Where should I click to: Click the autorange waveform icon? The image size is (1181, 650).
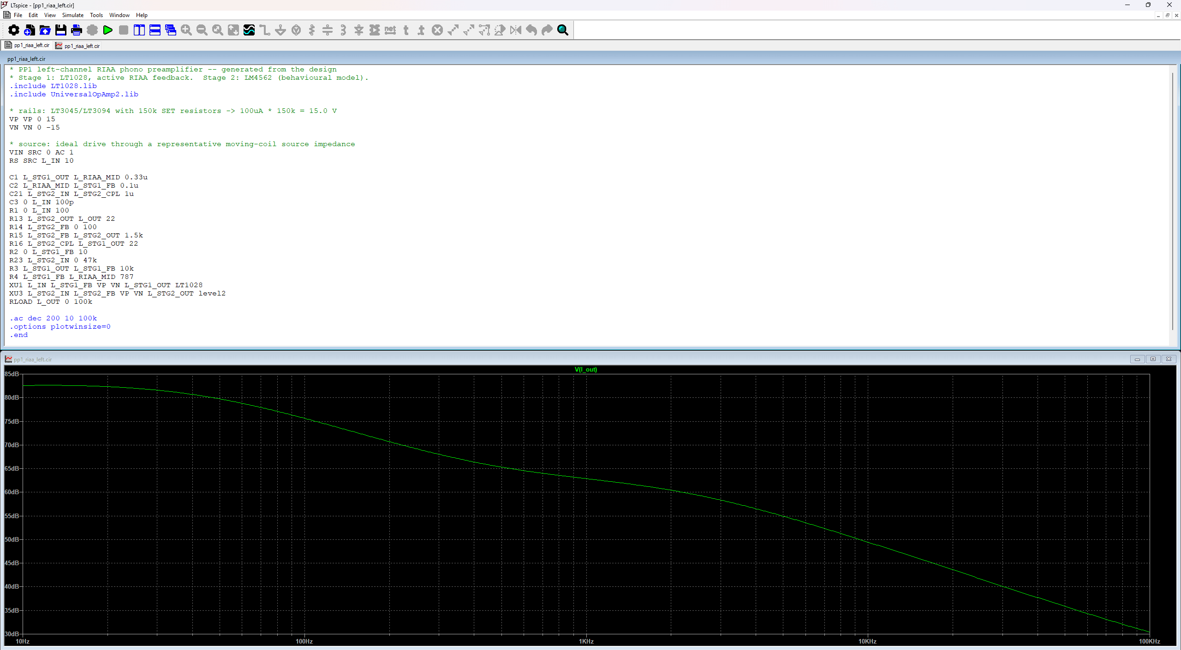pyautogui.click(x=249, y=30)
